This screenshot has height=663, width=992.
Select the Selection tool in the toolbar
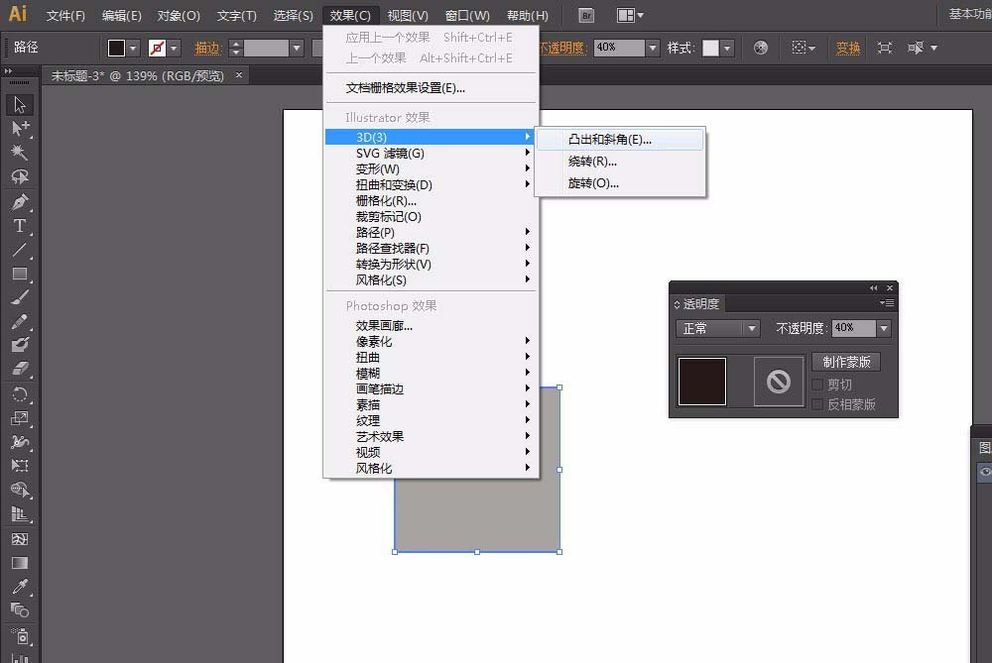[x=18, y=104]
